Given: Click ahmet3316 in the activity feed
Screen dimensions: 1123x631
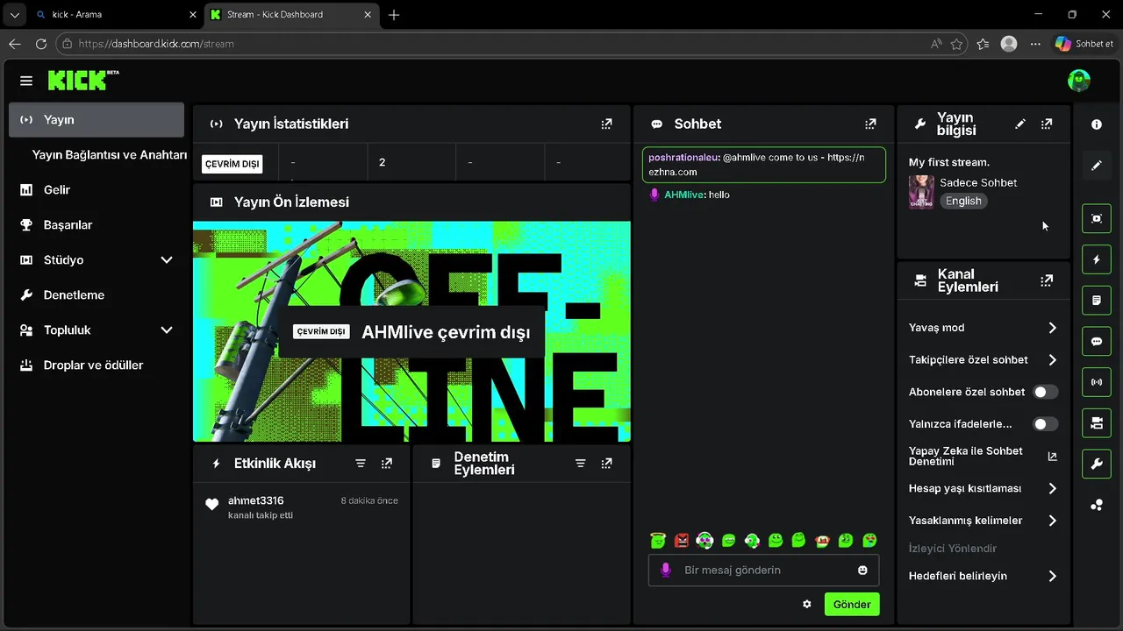Looking at the screenshot, I should click(255, 500).
